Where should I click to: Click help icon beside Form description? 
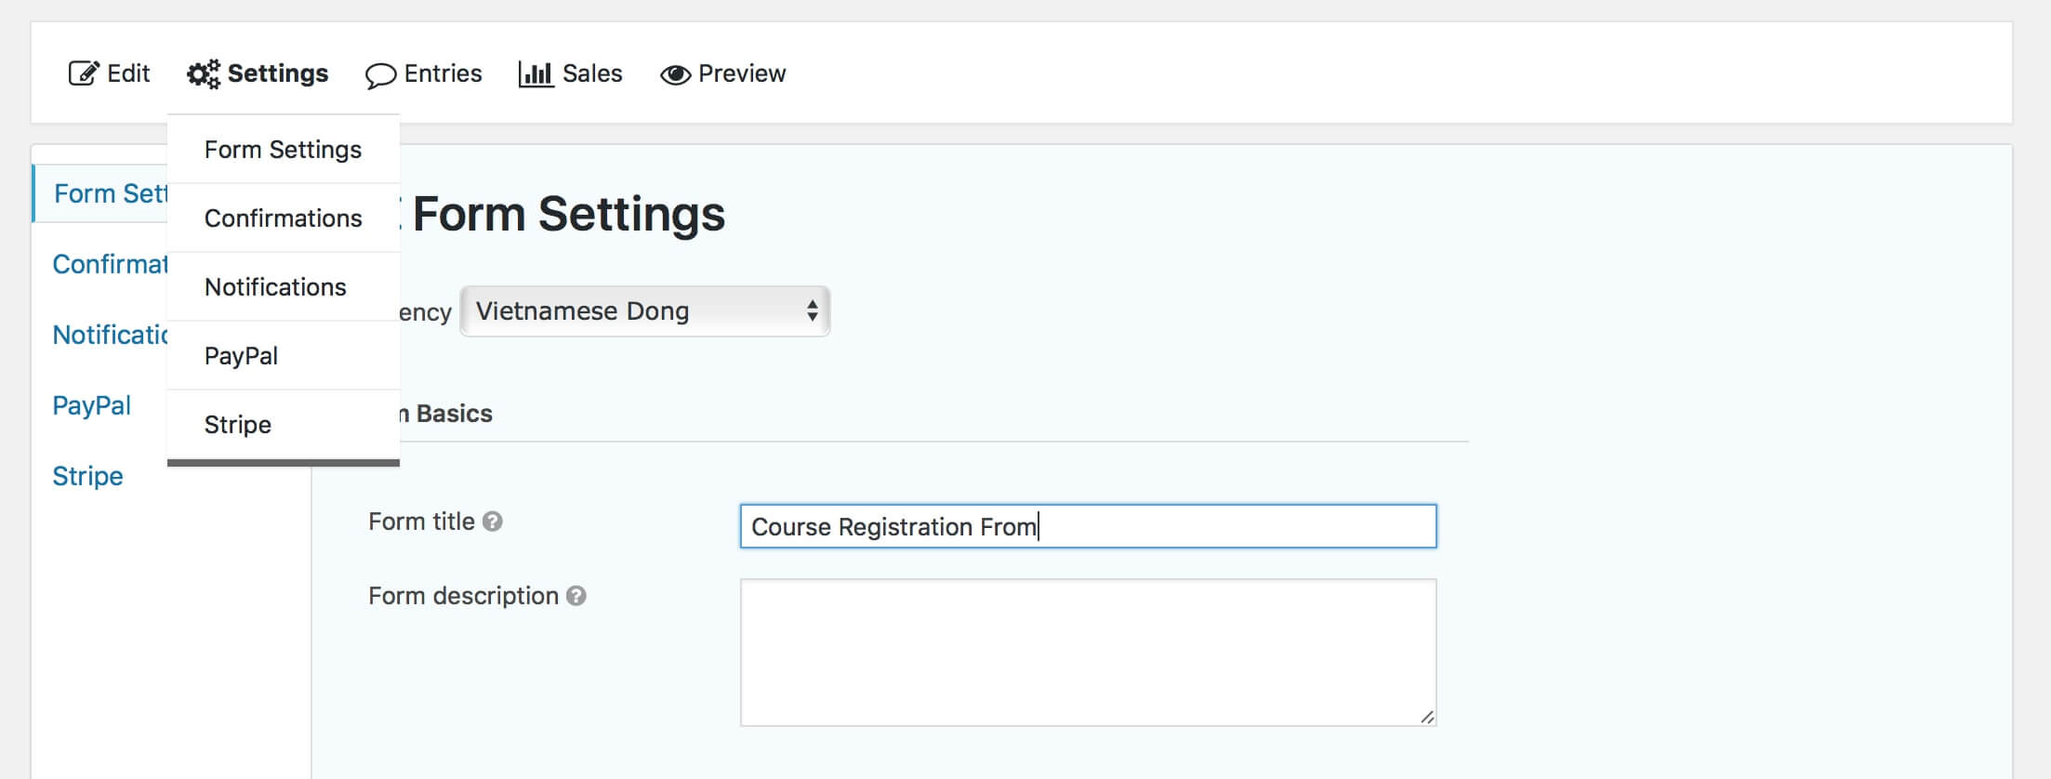(x=576, y=596)
